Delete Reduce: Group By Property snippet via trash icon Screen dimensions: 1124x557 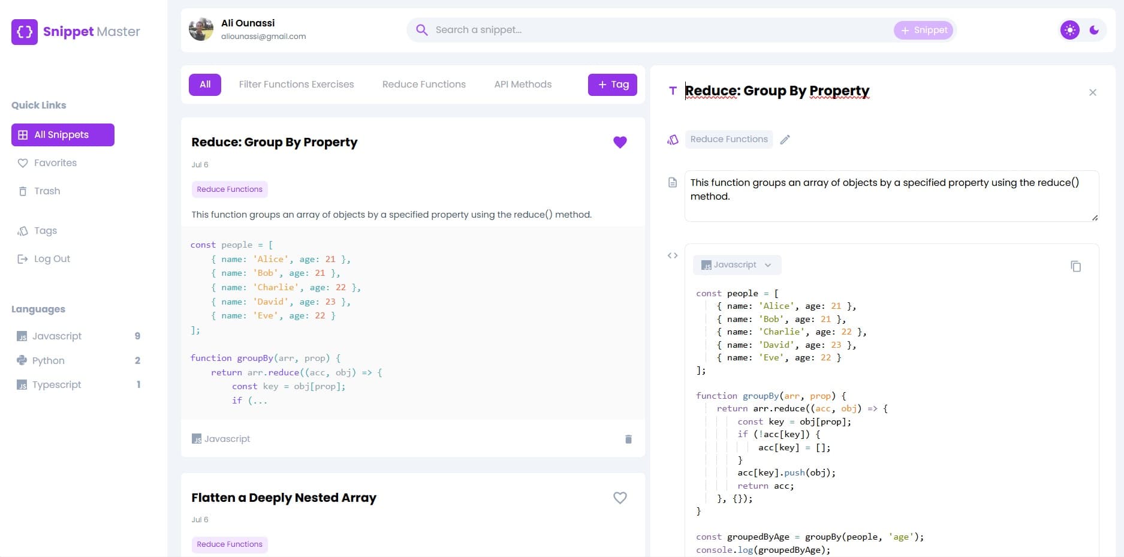(x=628, y=439)
